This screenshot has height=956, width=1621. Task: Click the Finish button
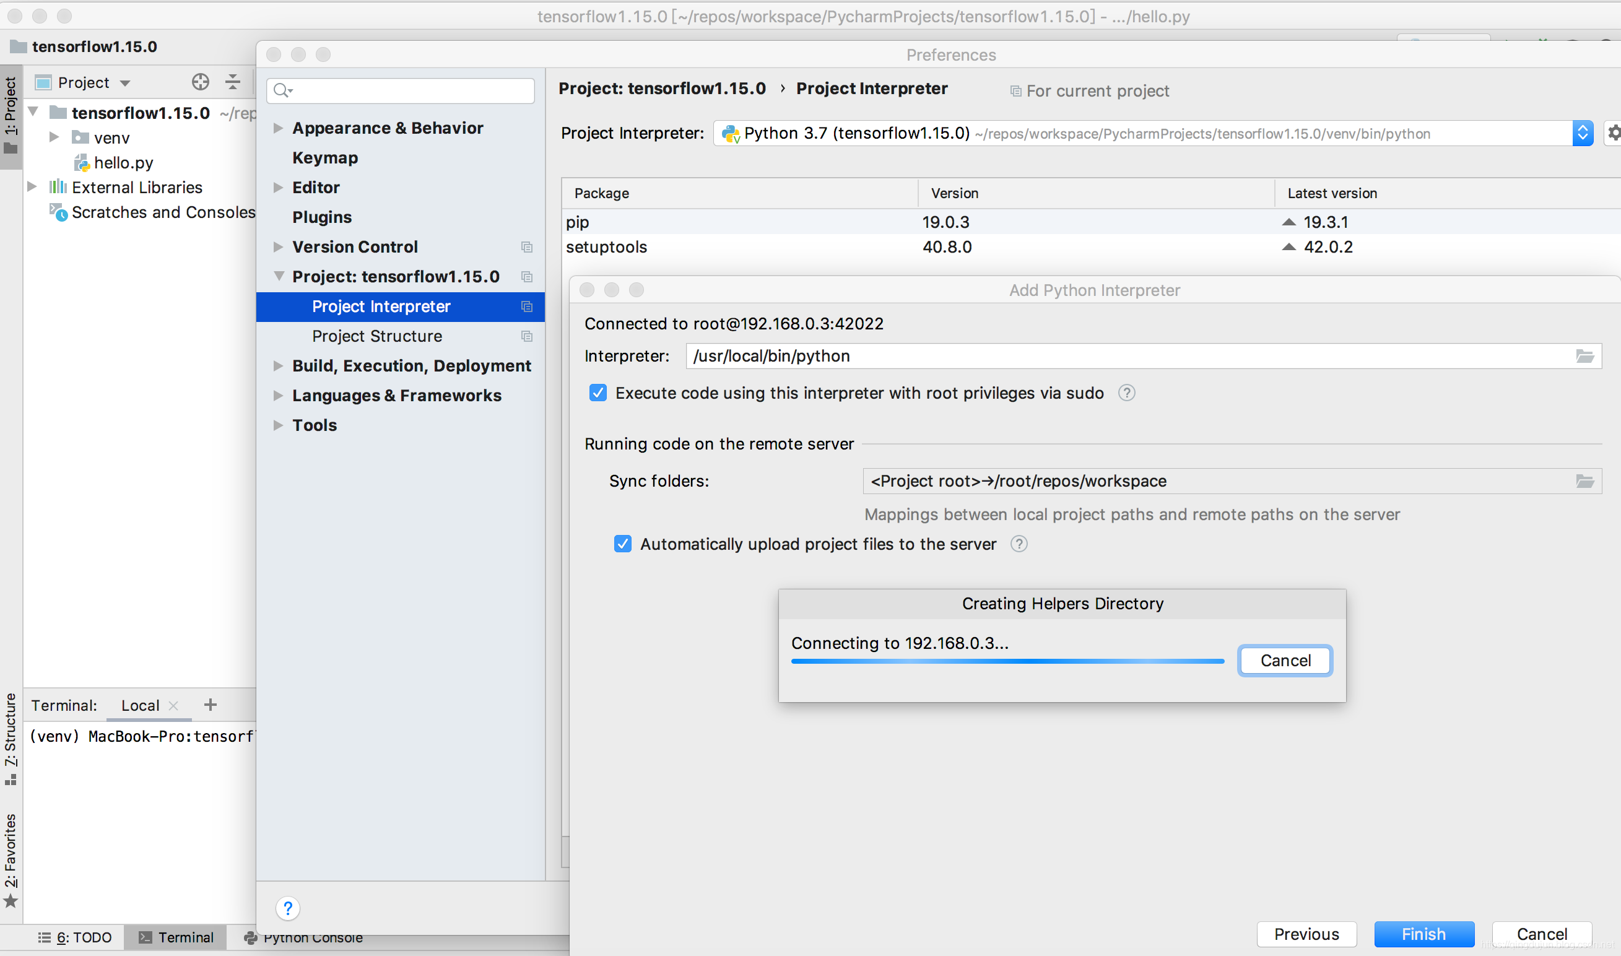tap(1424, 934)
